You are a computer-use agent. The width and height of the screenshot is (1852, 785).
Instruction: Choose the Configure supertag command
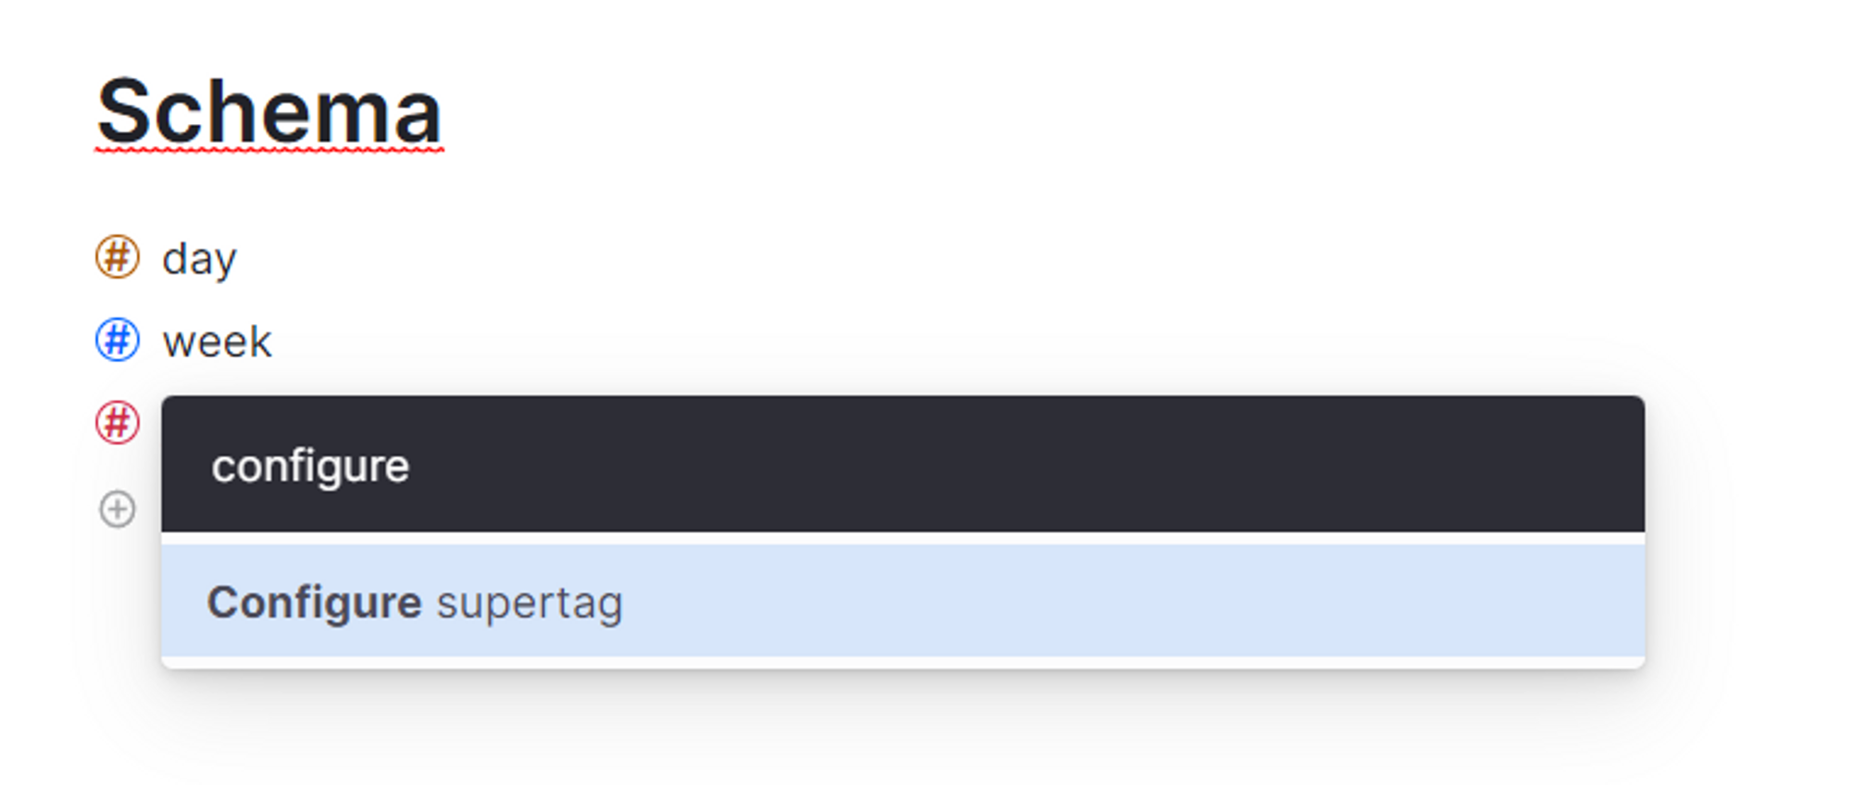[x=903, y=601]
